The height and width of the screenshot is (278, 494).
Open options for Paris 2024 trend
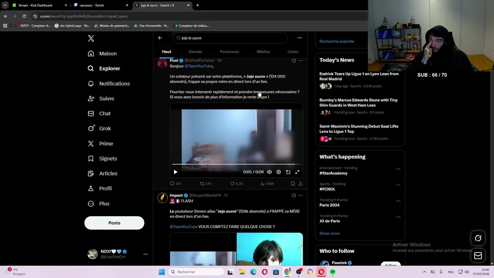point(398,201)
